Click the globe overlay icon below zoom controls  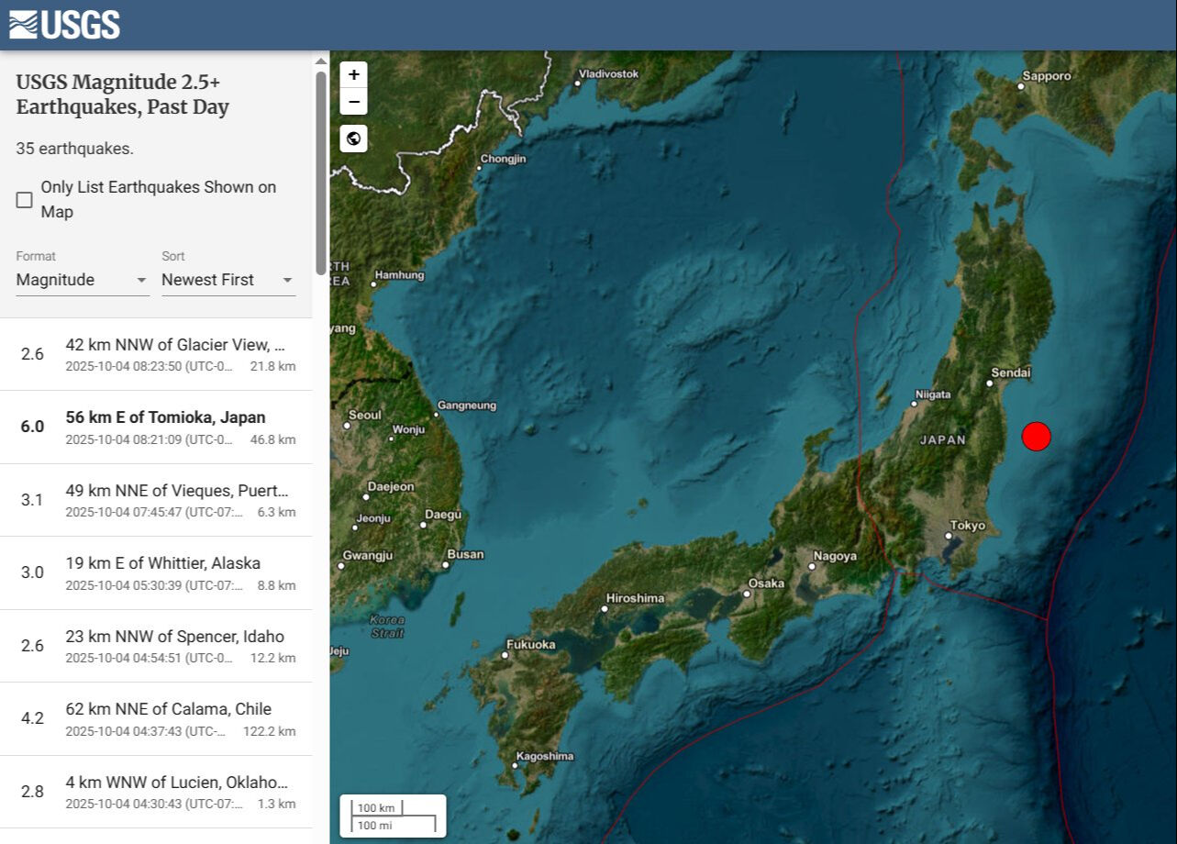click(x=352, y=139)
